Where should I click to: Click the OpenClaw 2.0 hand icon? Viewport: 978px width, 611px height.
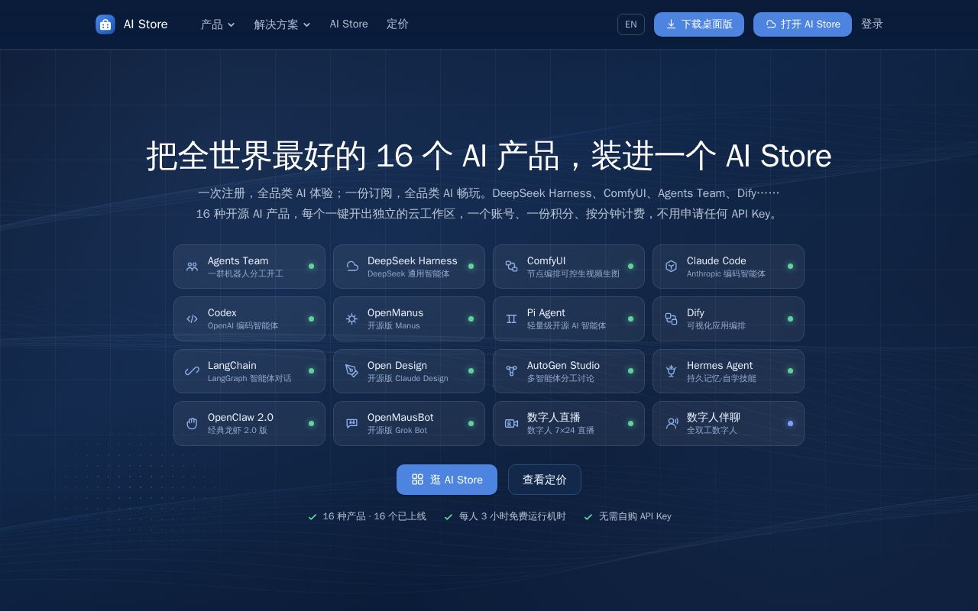(x=192, y=423)
